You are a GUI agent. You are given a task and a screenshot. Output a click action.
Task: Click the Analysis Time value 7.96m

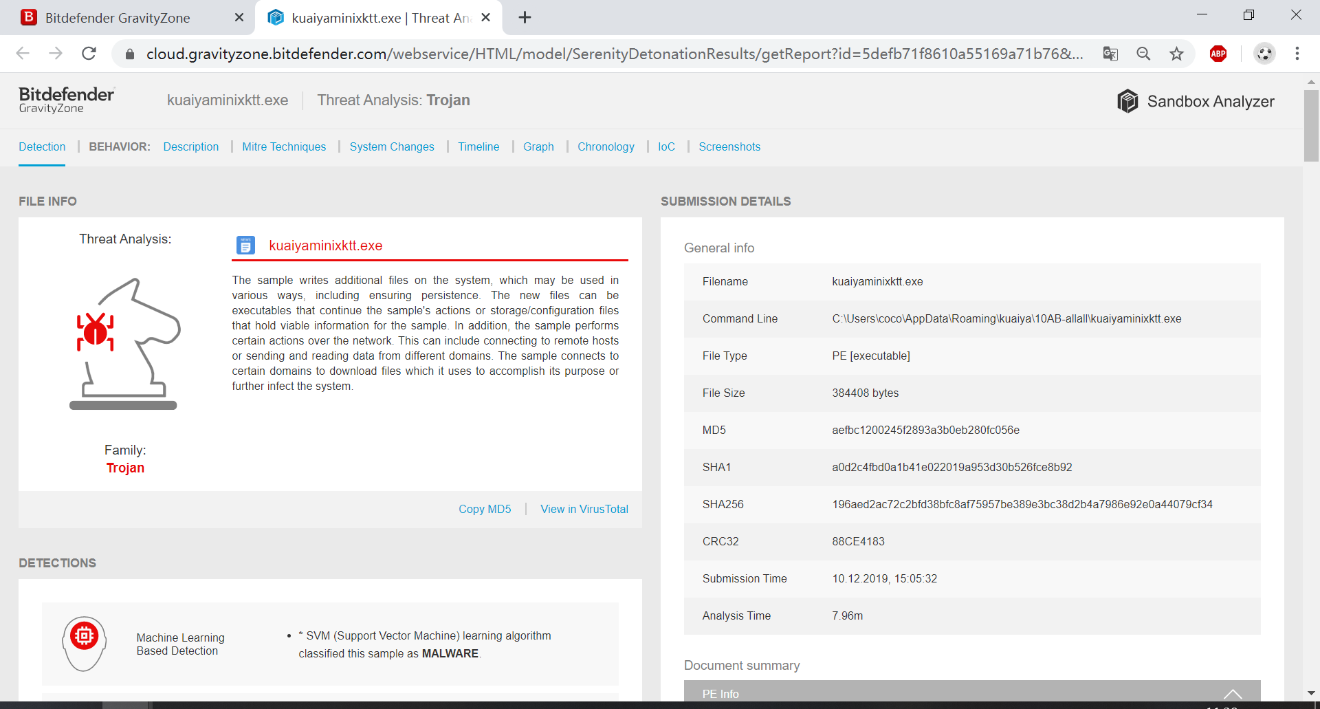click(847, 615)
